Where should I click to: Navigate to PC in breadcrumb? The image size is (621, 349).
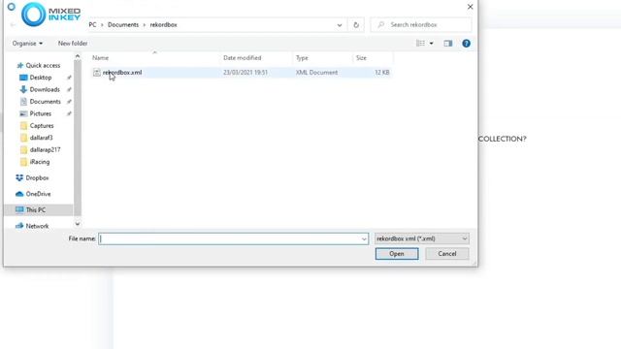coord(92,24)
